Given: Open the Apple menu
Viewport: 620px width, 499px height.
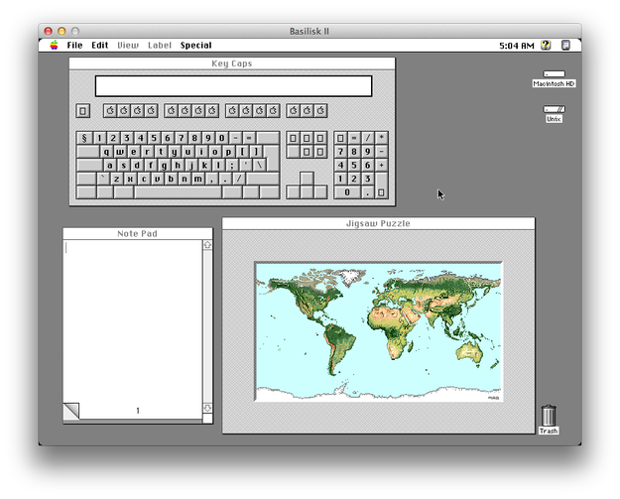Looking at the screenshot, I should click(x=55, y=45).
